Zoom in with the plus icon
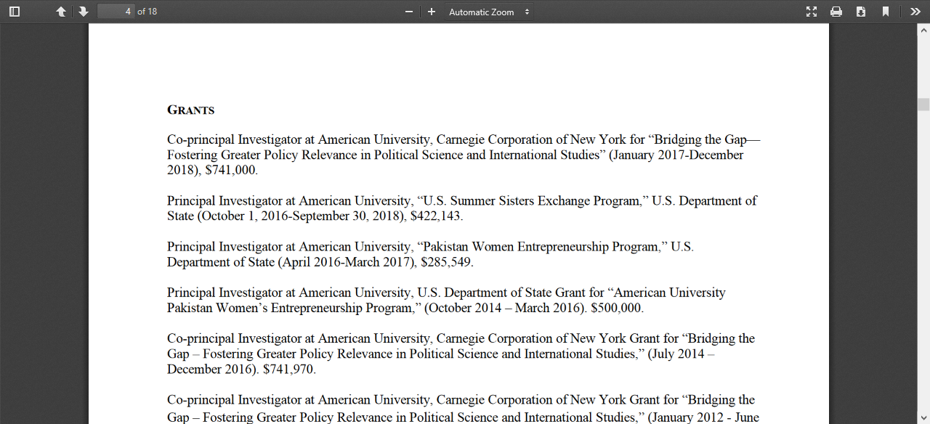This screenshot has height=424, width=930. coord(432,12)
